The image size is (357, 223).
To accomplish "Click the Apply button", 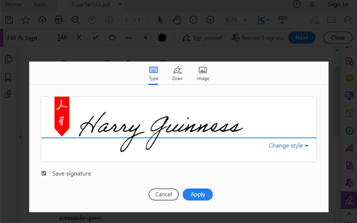I will (198, 194).
